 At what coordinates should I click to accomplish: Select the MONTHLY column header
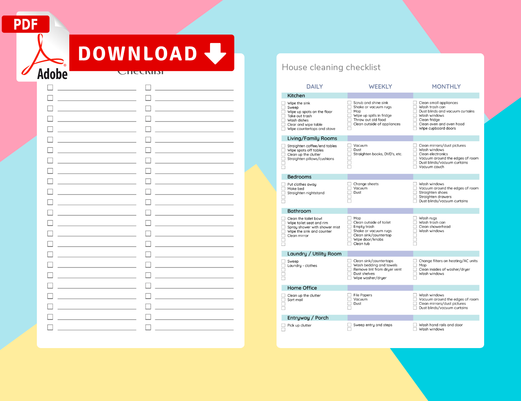[446, 87]
